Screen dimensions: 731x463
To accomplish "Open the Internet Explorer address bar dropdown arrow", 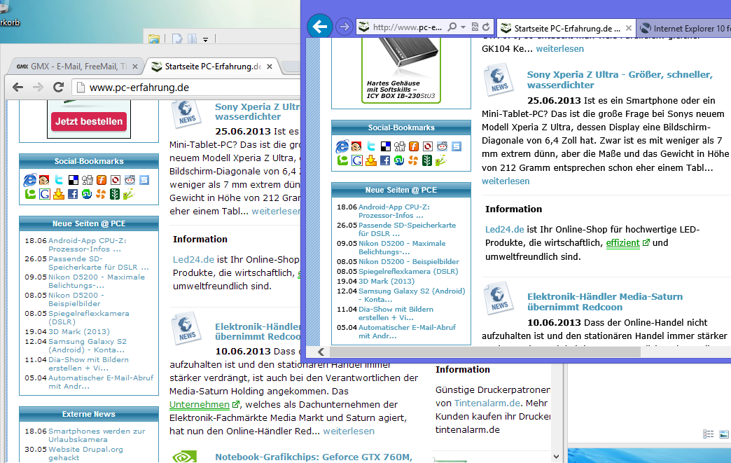I will [x=464, y=27].
